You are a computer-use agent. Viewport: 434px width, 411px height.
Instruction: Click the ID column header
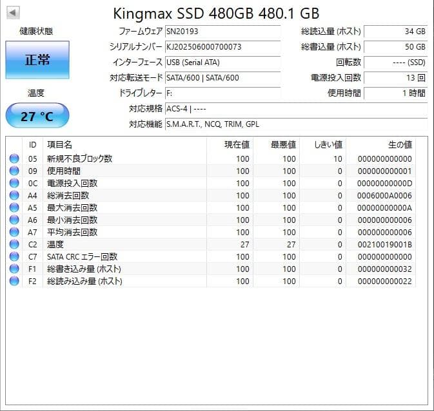(x=33, y=145)
